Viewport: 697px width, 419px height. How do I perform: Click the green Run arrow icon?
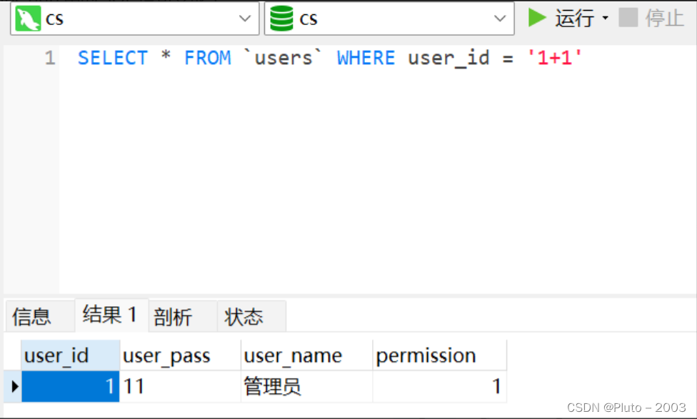pos(537,18)
